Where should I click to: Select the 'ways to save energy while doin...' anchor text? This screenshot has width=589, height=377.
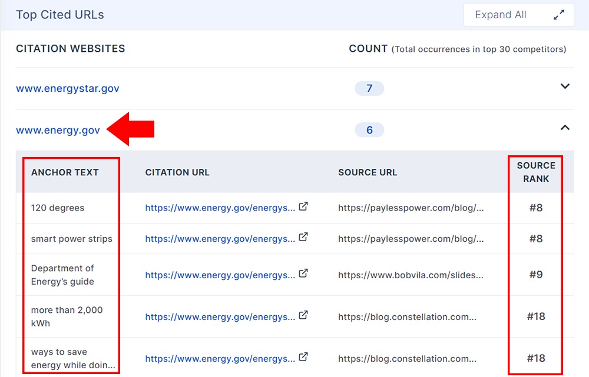pyautogui.click(x=73, y=358)
